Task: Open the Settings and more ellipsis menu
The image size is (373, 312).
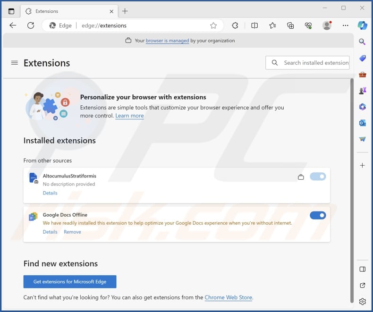Action: pyautogui.click(x=346, y=25)
